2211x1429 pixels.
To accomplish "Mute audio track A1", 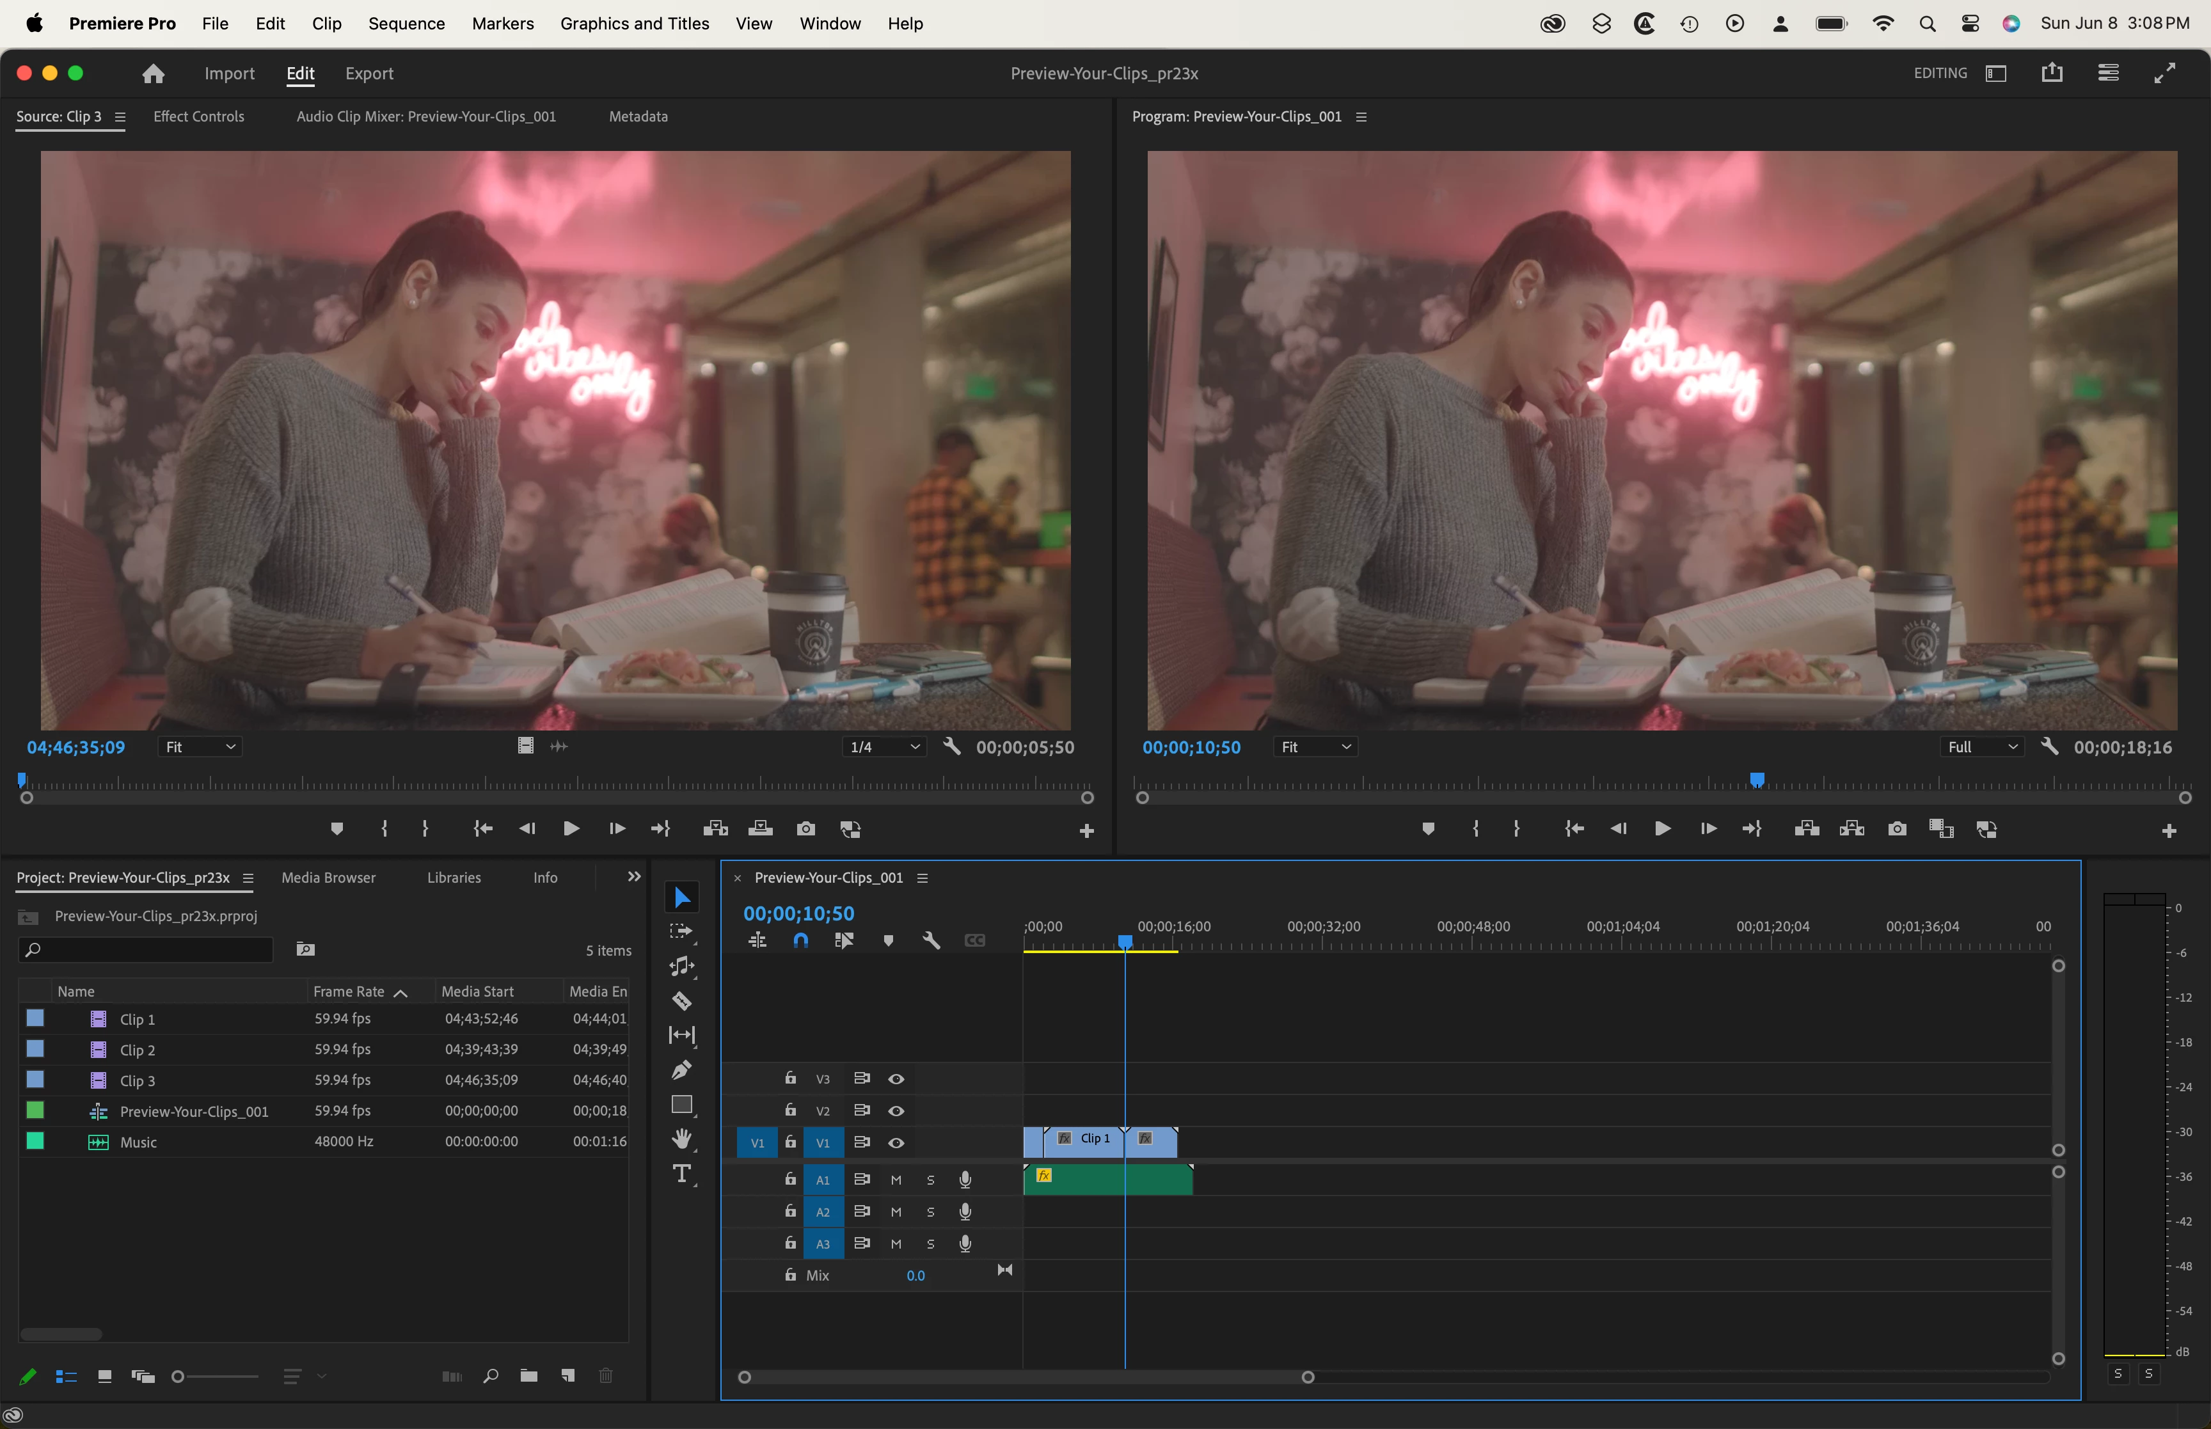I will (x=896, y=1180).
